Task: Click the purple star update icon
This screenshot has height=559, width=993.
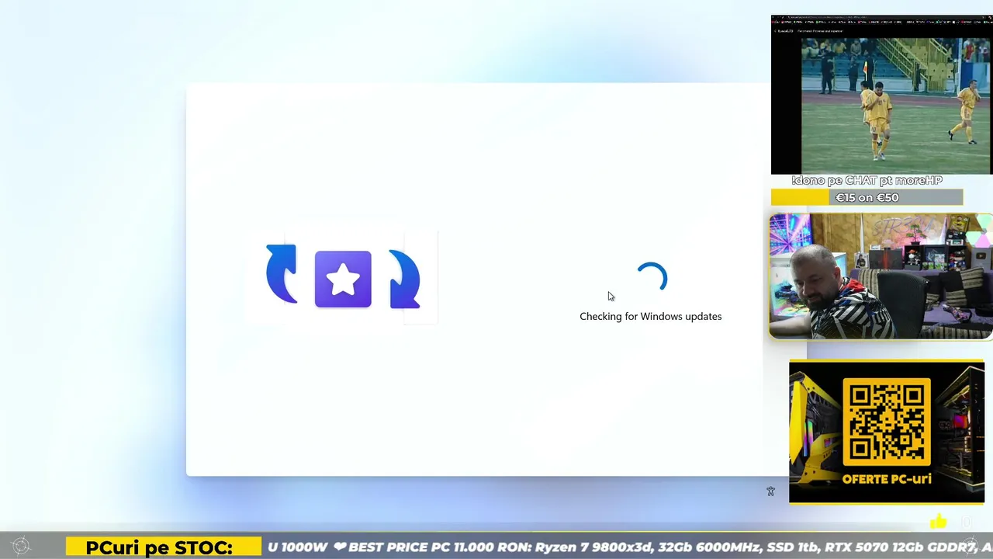Action: [x=343, y=279]
